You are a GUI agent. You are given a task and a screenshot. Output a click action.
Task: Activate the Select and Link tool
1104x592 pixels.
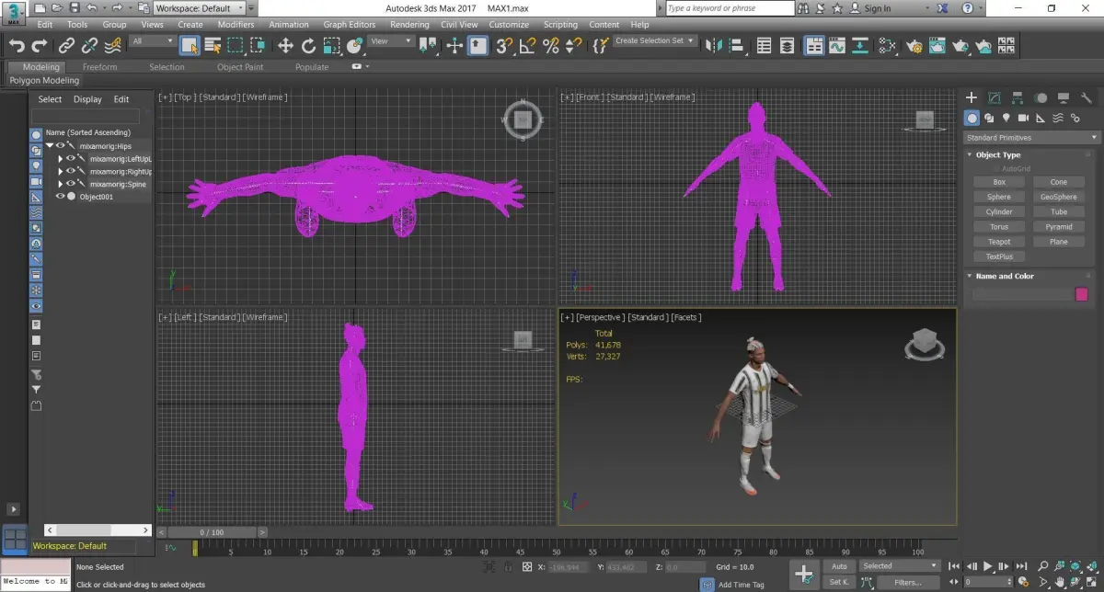(x=66, y=45)
